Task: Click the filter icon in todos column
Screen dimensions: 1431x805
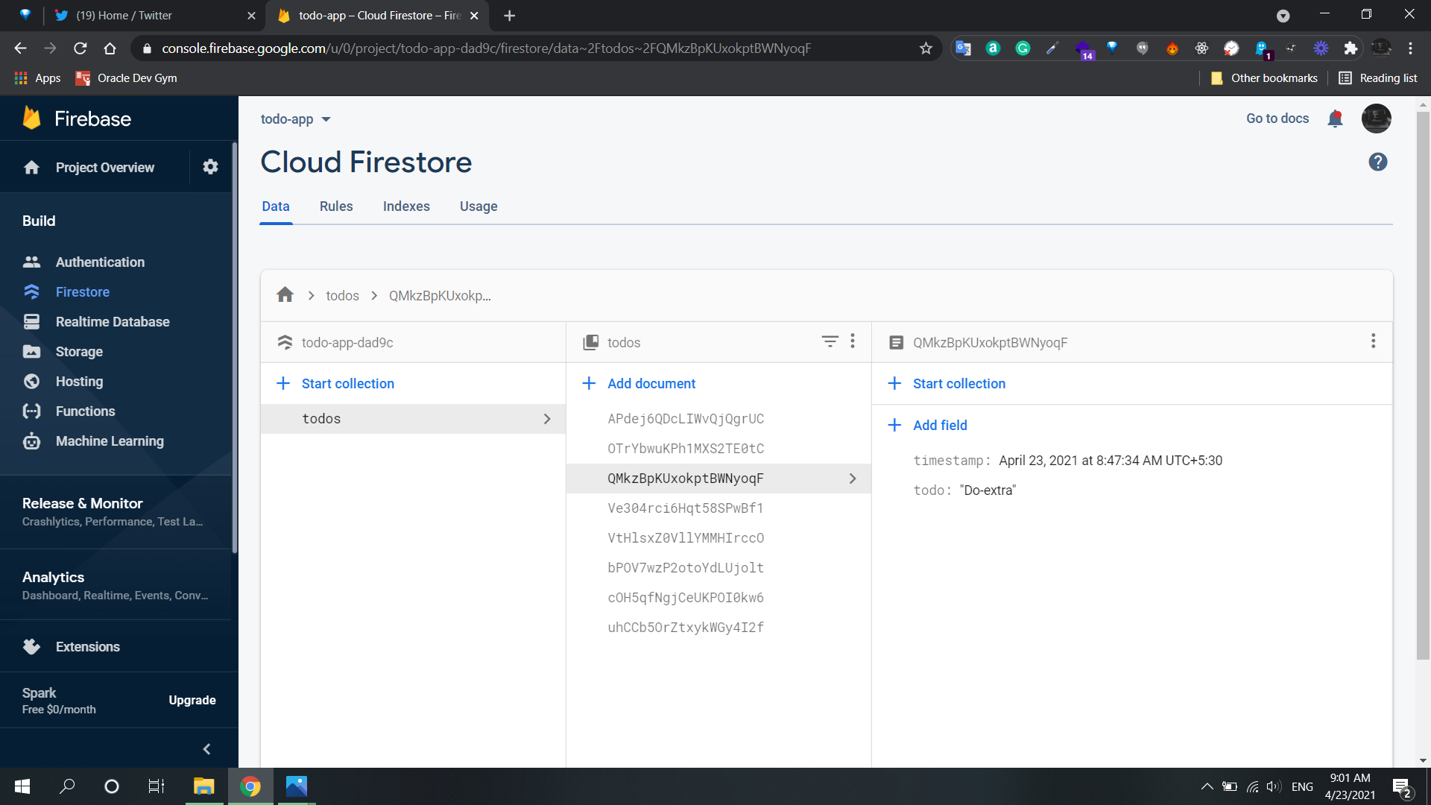Action: (x=830, y=341)
